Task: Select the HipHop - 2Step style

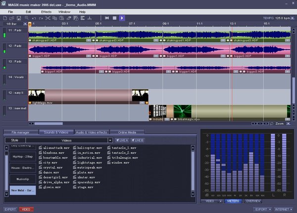Action: coord(23,157)
